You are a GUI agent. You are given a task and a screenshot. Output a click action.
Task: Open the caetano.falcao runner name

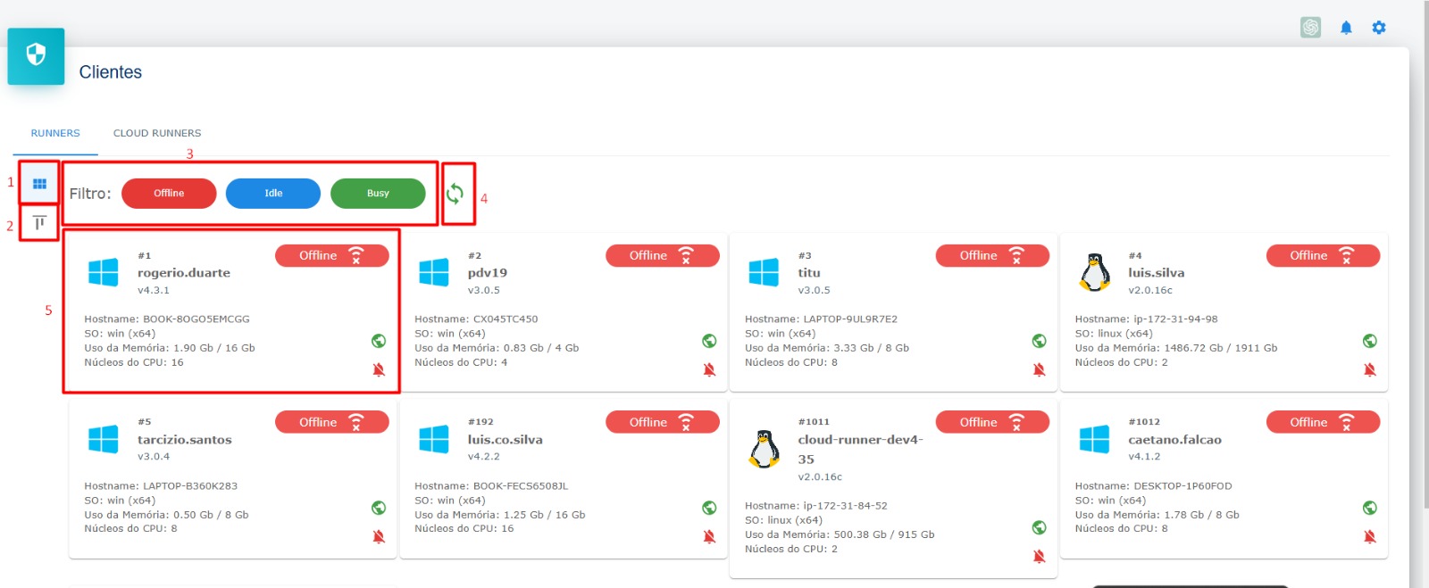(1175, 440)
